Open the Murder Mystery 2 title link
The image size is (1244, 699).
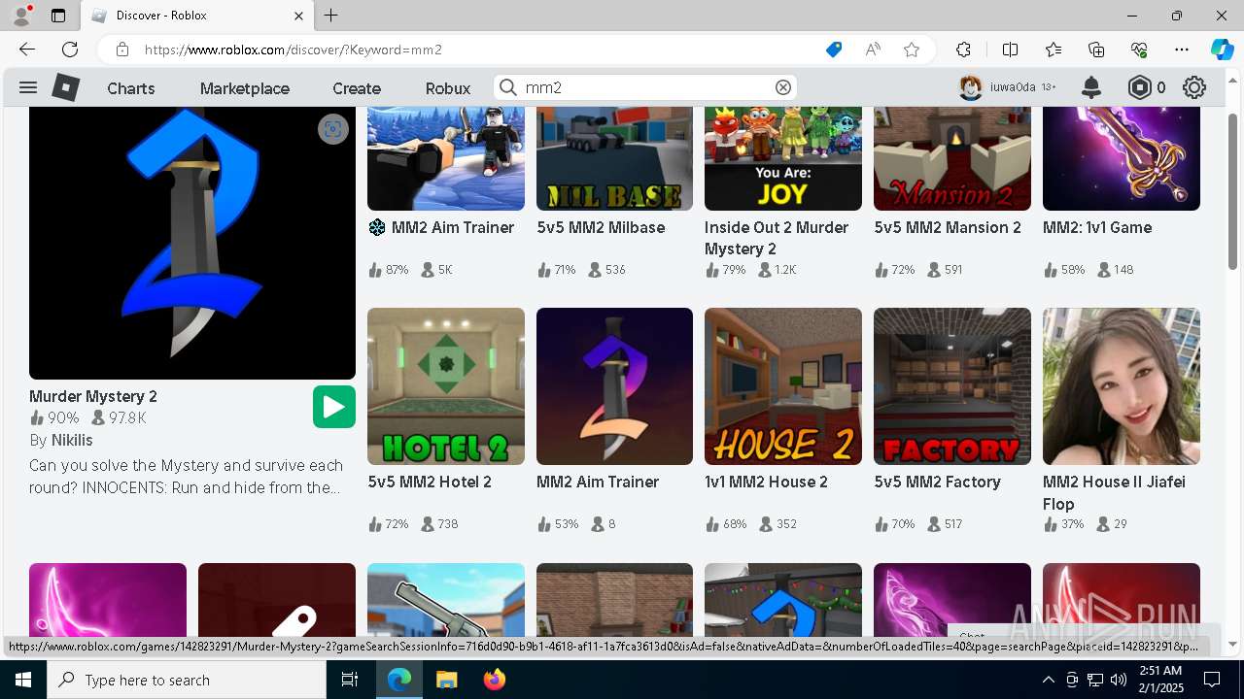point(93,396)
